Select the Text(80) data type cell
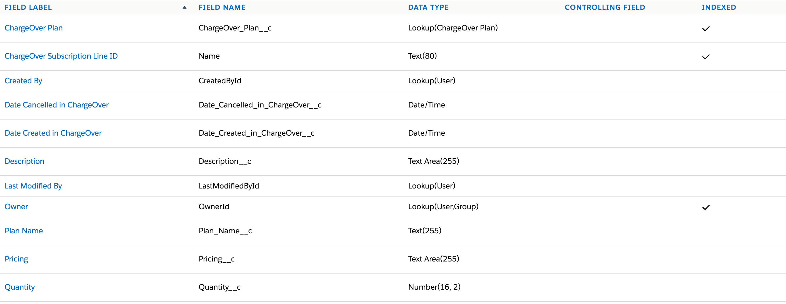Screen dimensions: 786x304 [x=422, y=56]
